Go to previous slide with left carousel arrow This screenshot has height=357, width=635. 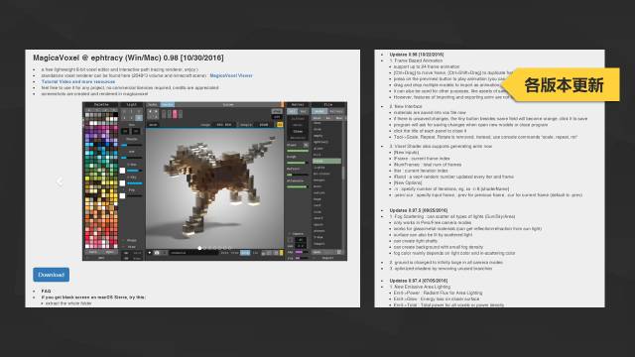(60, 181)
